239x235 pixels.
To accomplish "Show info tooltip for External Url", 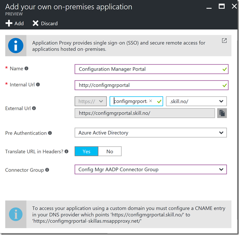I will [x=34, y=108].
